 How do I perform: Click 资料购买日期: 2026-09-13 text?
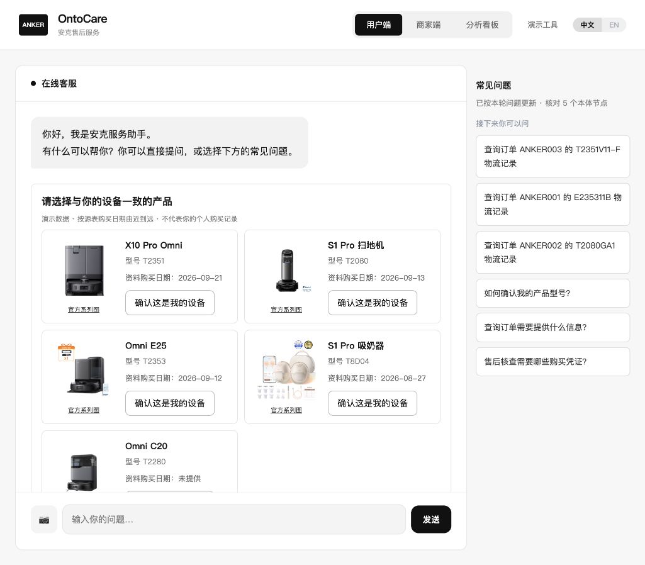pyautogui.click(x=376, y=278)
